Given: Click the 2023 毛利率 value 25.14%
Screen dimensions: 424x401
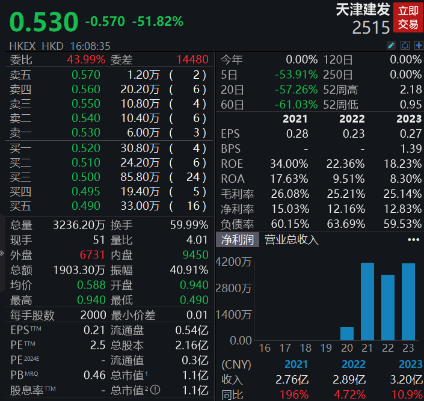Looking at the screenshot, I should [402, 194].
